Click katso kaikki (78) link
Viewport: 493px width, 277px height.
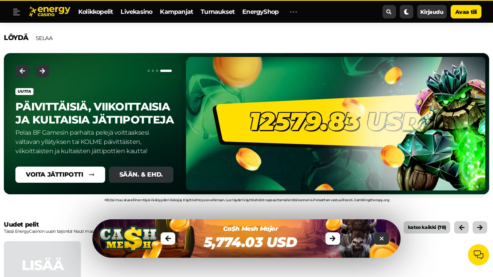[427, 227]
